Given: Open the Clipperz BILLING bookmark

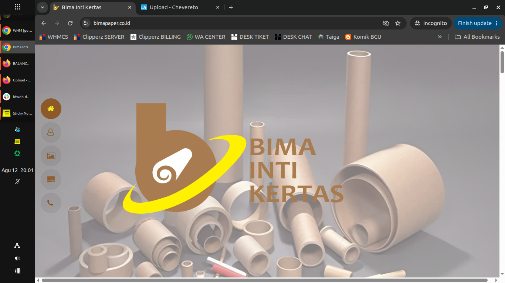Looking at the screenshot, I should (x=156, y=37).
